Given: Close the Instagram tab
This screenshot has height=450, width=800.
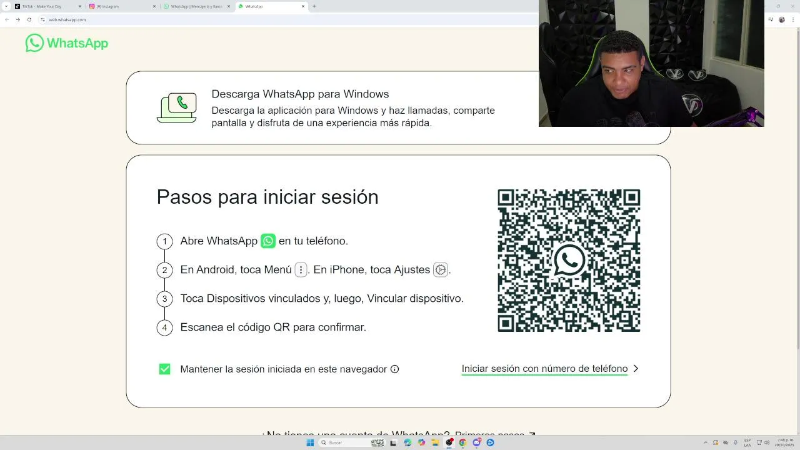Looking at the screenshot, I should [154, 6].
